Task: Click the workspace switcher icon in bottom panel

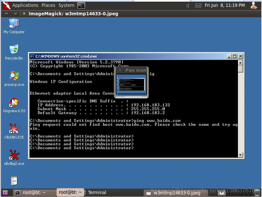Action: point(222,193)
